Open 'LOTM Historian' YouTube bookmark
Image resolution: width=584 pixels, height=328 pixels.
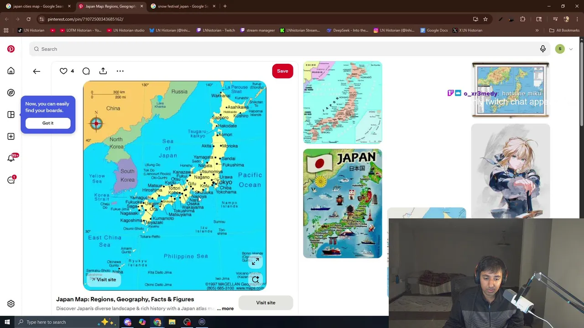tap(81, 31)
